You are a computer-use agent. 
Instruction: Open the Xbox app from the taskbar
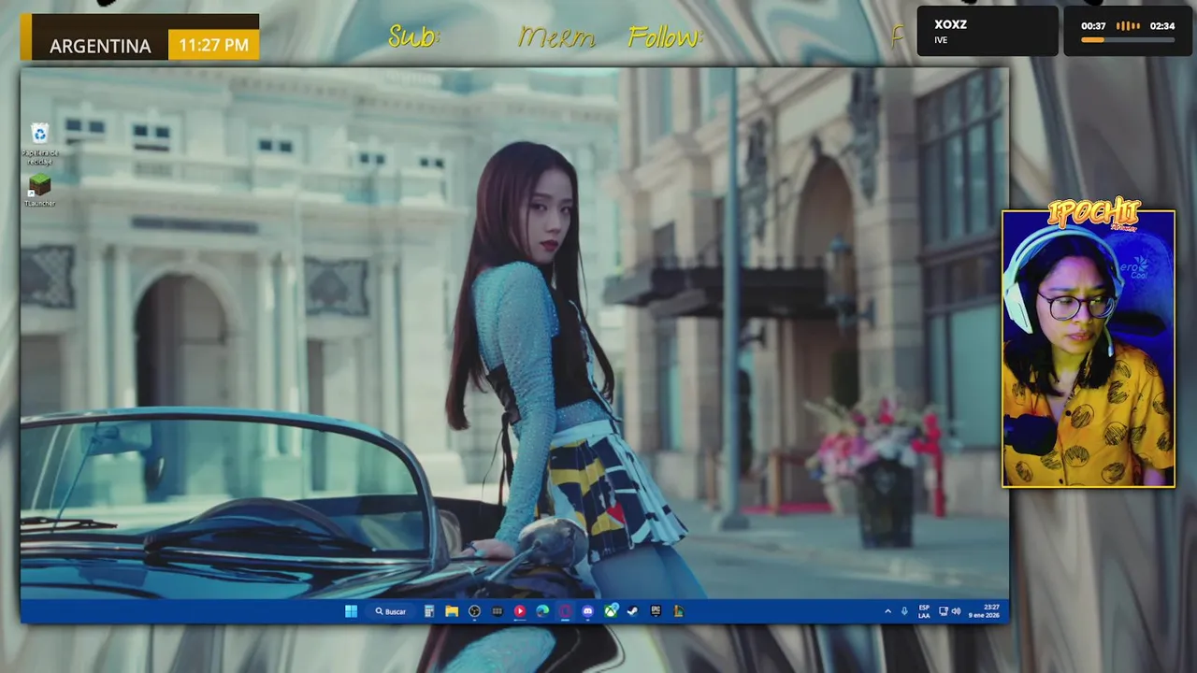611,611
